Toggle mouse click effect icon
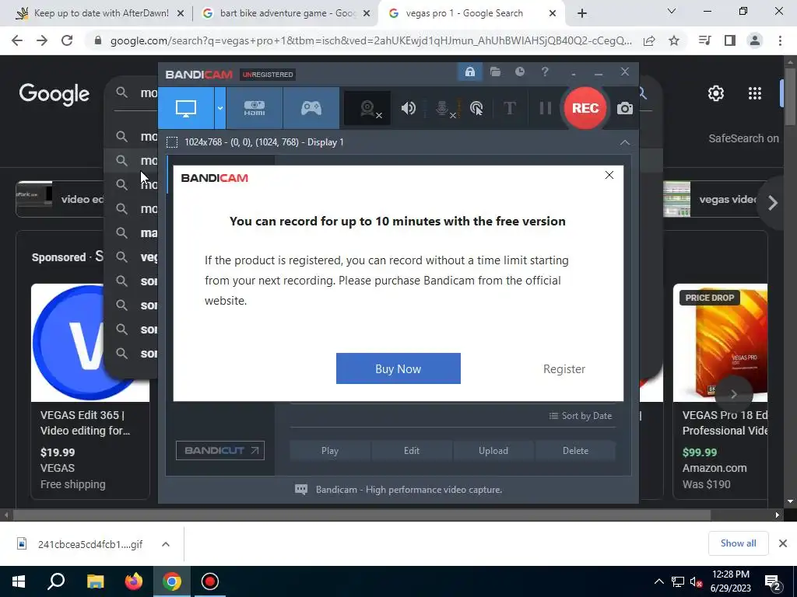 [x=476, y=108]
